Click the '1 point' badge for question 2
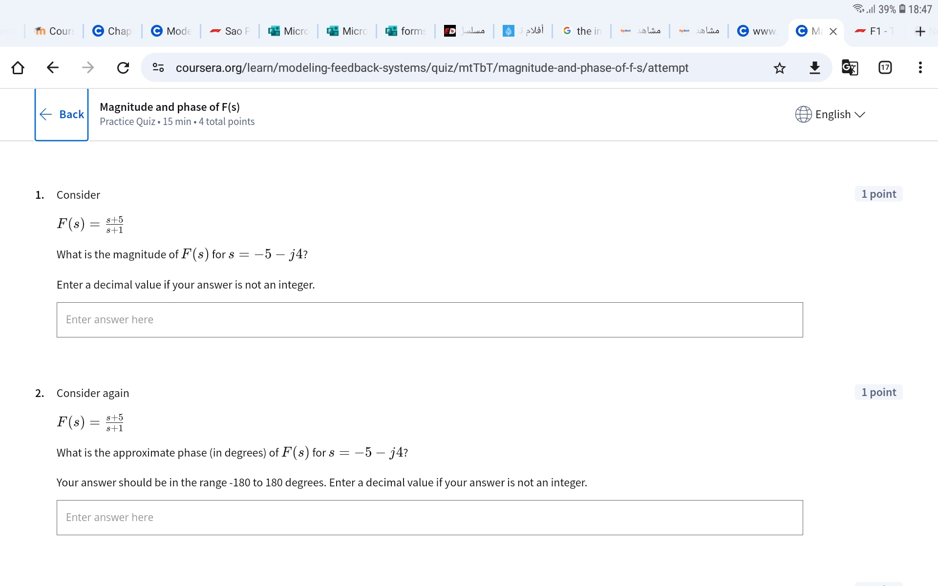Screen dimensions: 938x586 coord(878,392)
